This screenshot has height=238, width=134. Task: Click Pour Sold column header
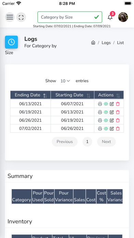click(x=49, y=196)
